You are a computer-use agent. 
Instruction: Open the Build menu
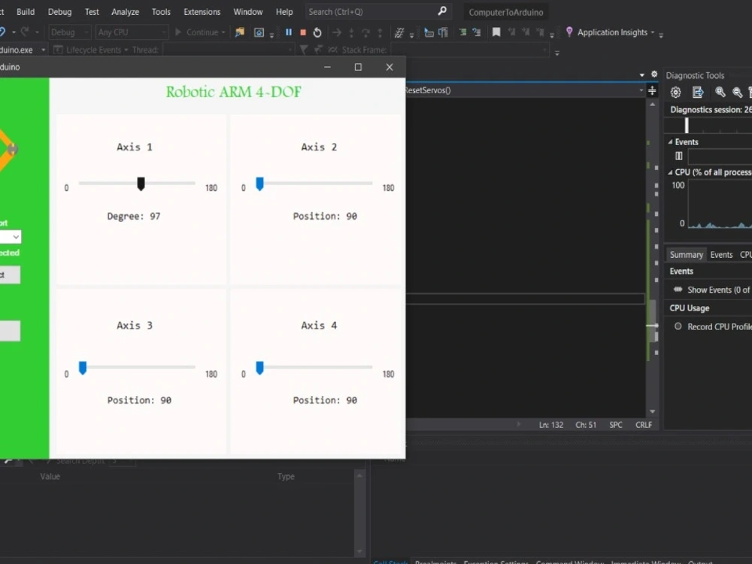coord(25,11)
